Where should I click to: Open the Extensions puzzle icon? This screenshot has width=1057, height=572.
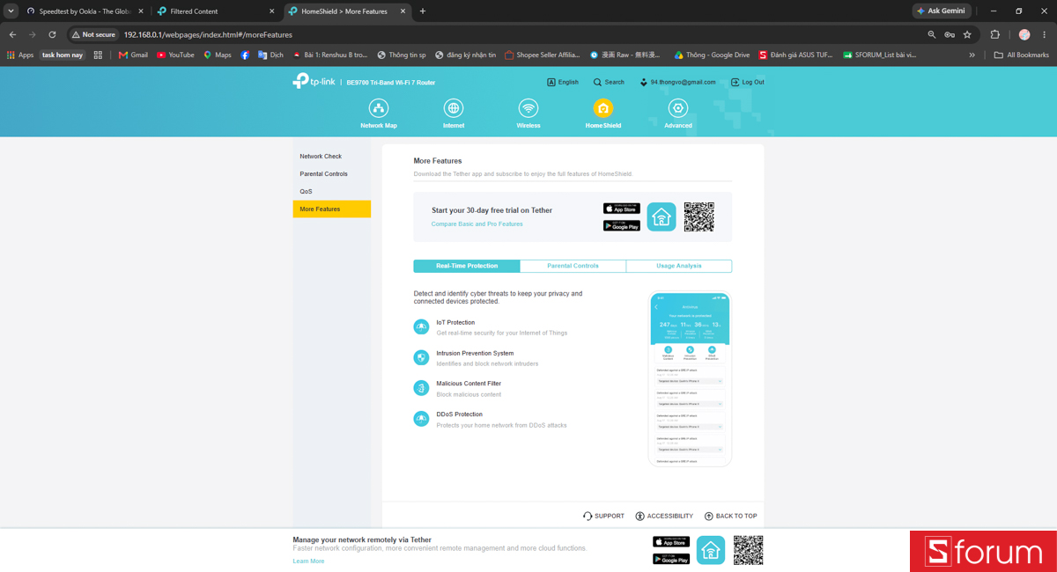click(x=995, y=34)
